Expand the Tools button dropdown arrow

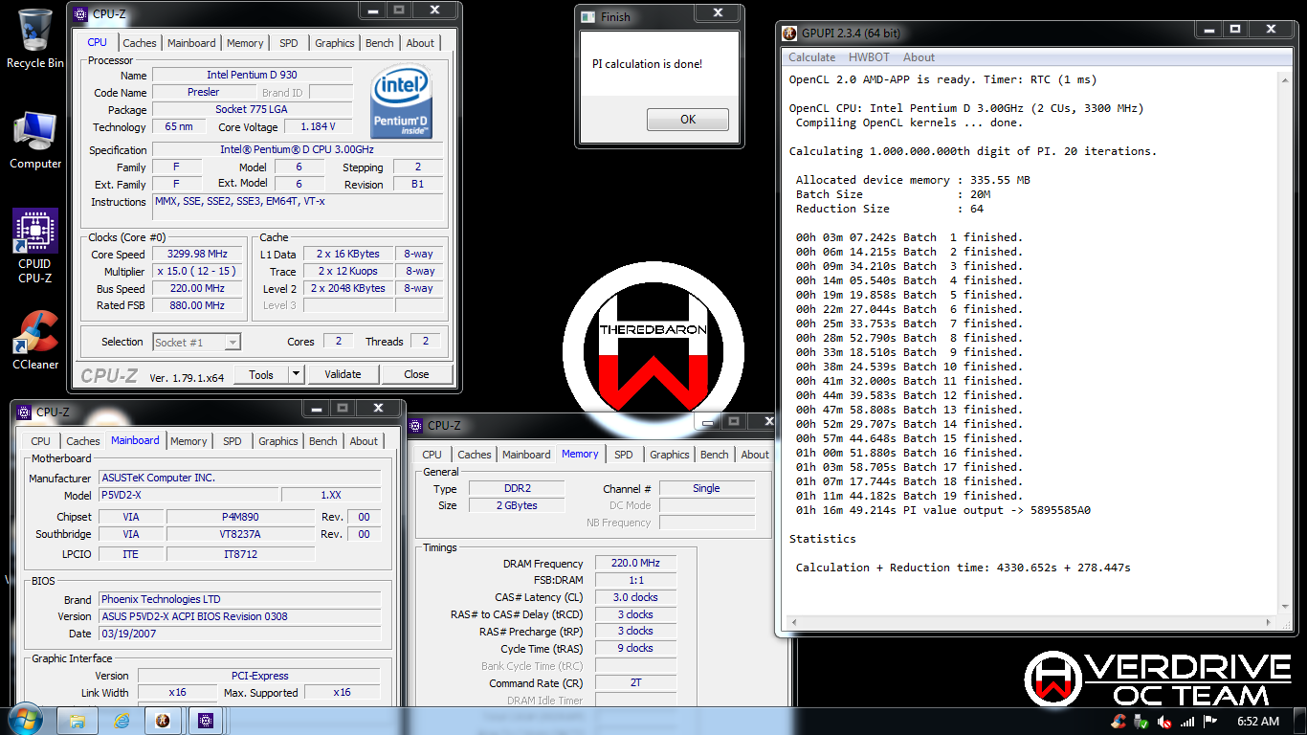(296, 374)
